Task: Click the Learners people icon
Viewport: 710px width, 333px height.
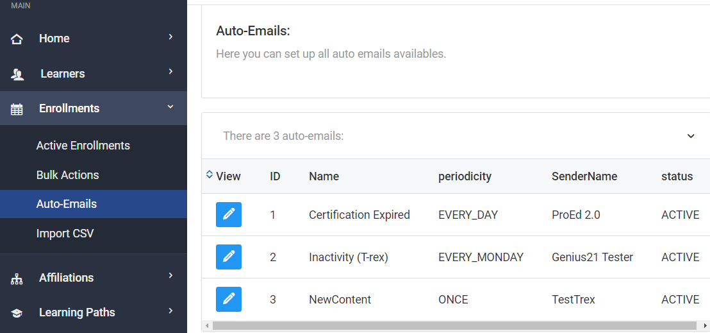Action: point(17,74)
